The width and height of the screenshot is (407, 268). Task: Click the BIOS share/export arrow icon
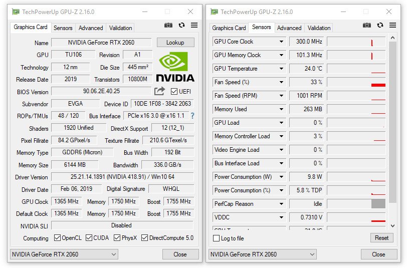pyautogui.click(x=159, y=91)
